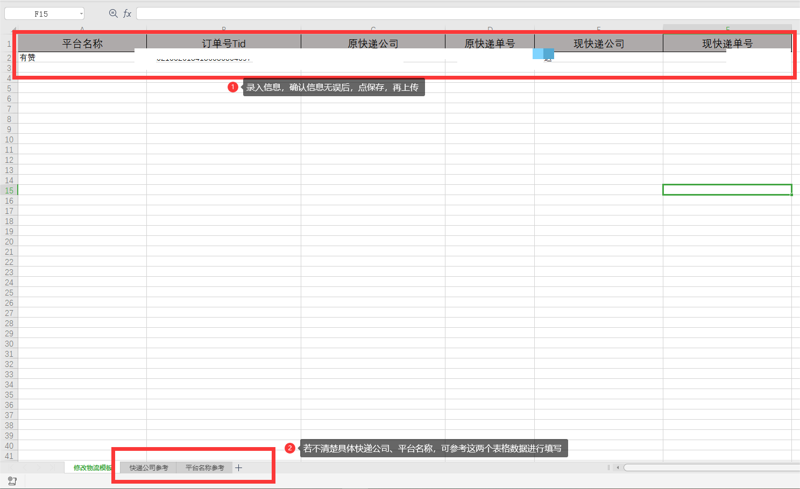Open the insert function fx button

(128, 13)
